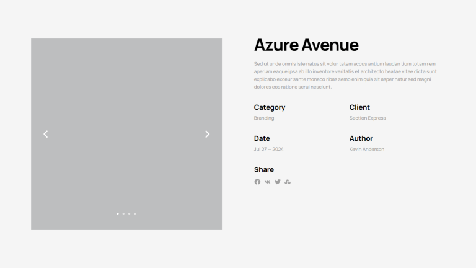Image resolution: width=476 pixels, height=268 pixels.
Task: Click the Jul 27 — 2024 date text
Action: coord(268,149)
